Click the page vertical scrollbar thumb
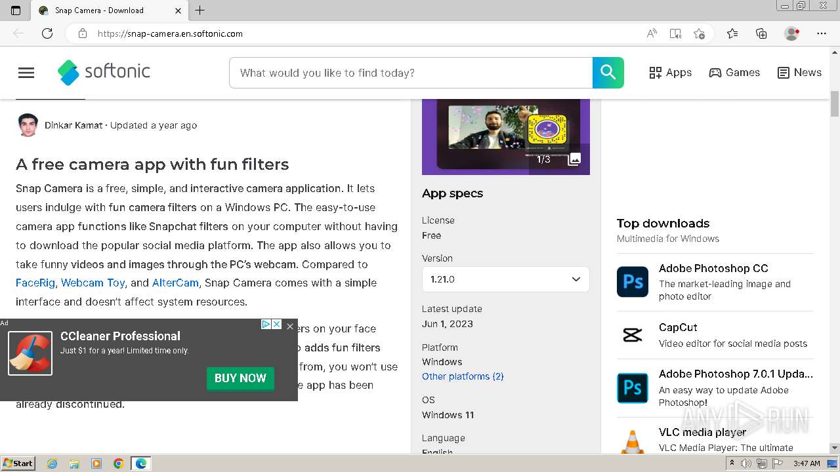840x472 pixels. coord(835,104)
